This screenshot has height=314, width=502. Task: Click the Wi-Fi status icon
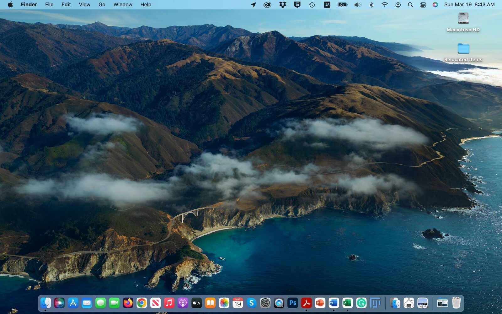[x=384, y=5]
